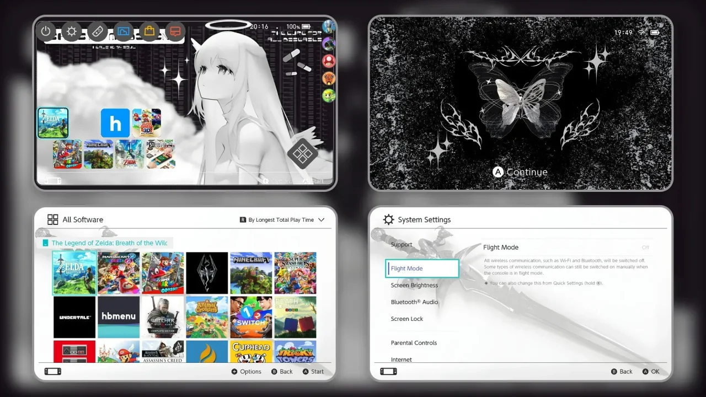Select the Undertale game thumbnail

tap(74, 317)
